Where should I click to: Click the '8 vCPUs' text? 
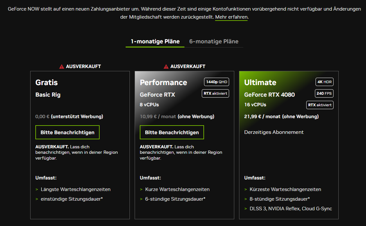pyautogui.click(x=149, y=105)
